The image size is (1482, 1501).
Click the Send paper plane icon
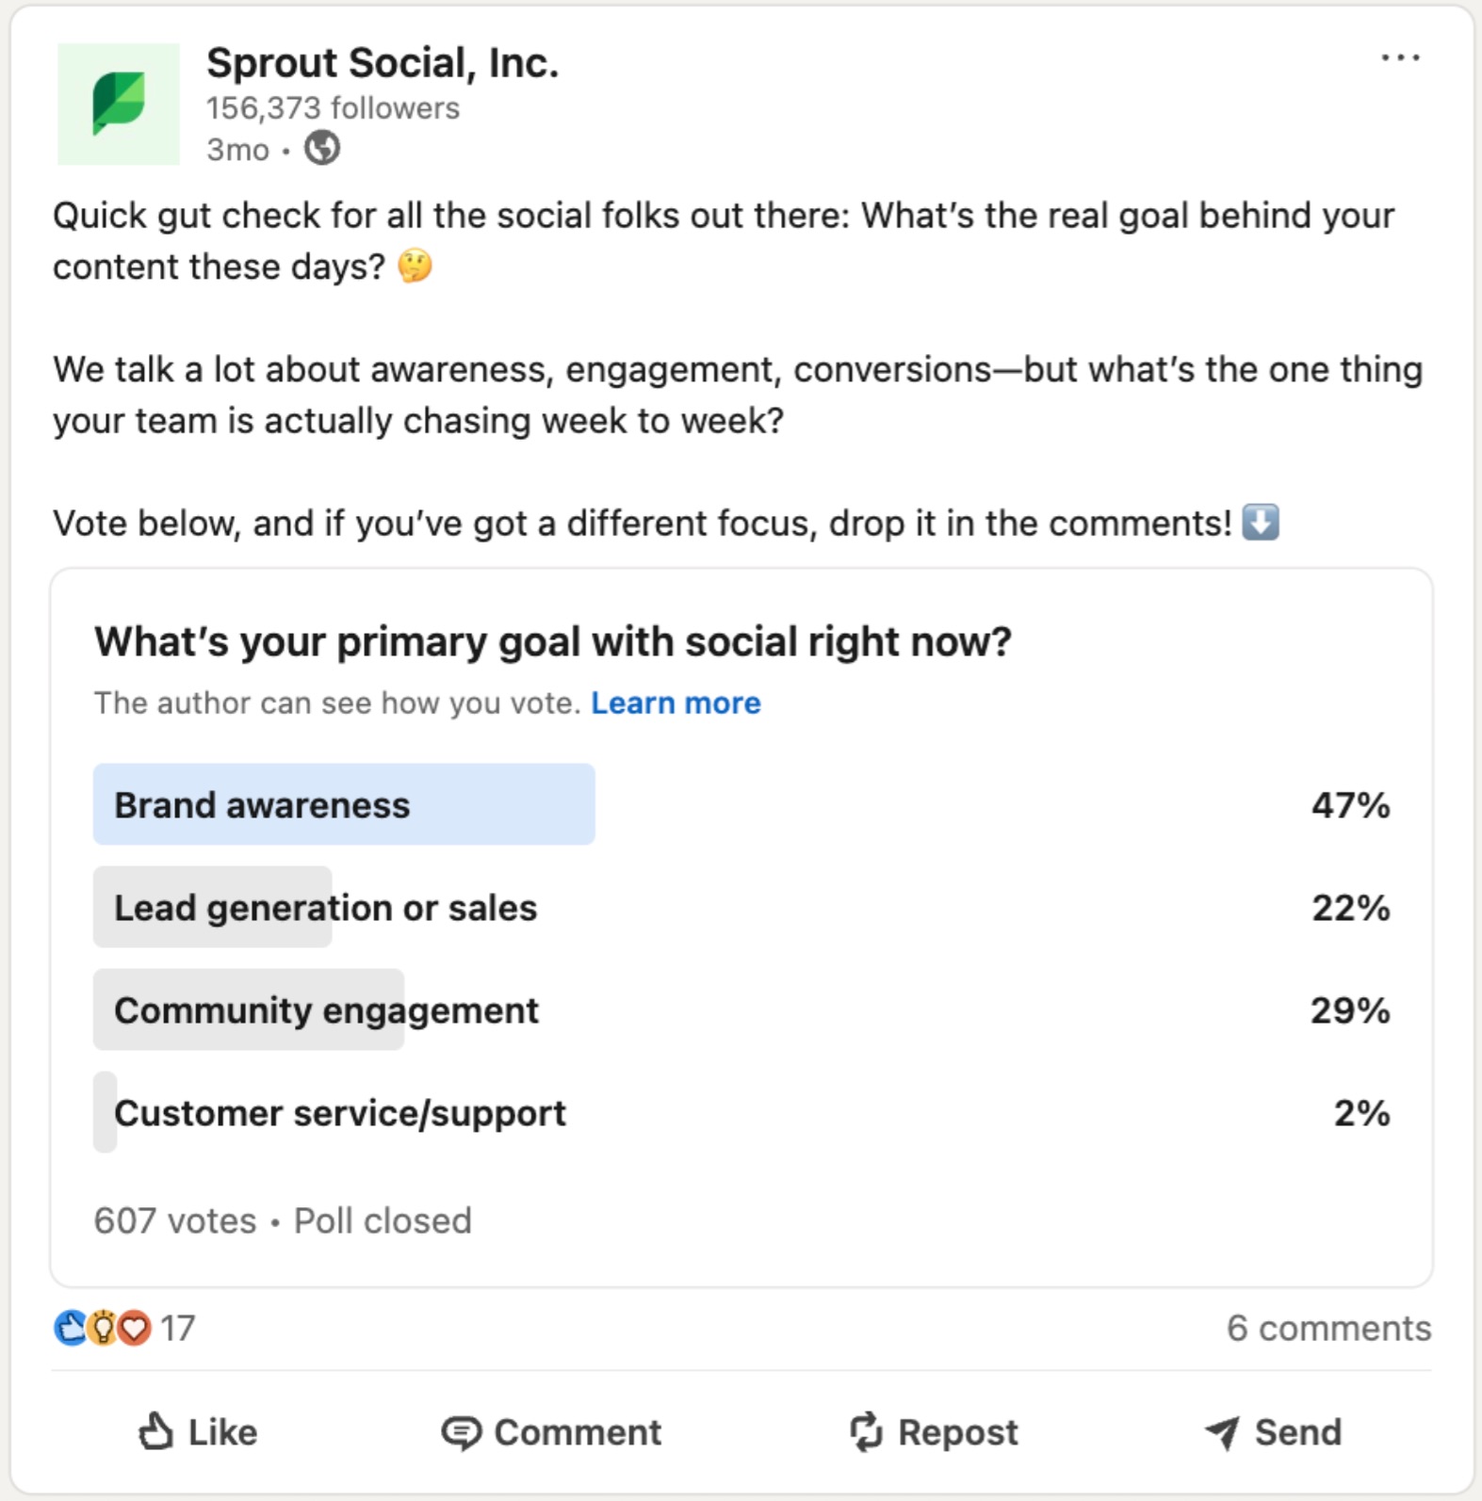(x=1223, y=1432)
